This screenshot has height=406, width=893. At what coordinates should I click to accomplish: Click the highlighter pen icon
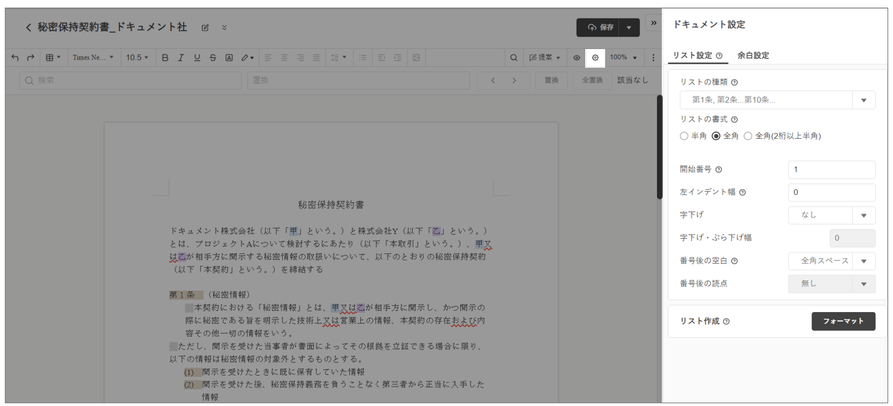click(x=246, y=57)
